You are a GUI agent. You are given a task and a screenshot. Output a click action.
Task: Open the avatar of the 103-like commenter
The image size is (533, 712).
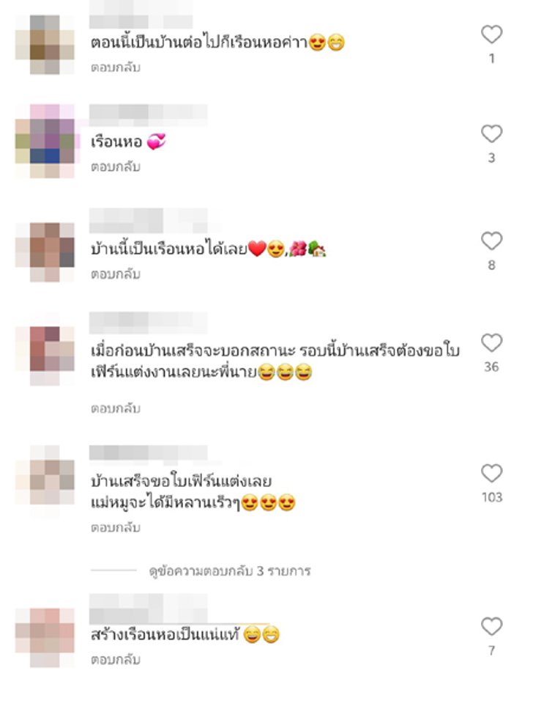(45, 481)
